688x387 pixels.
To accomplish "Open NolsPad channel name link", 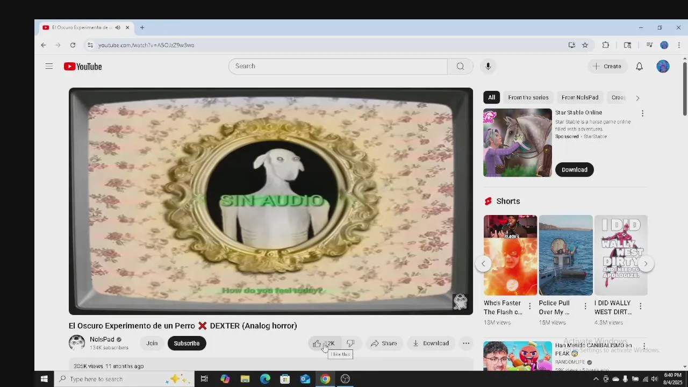I will [x=102, y=340].
